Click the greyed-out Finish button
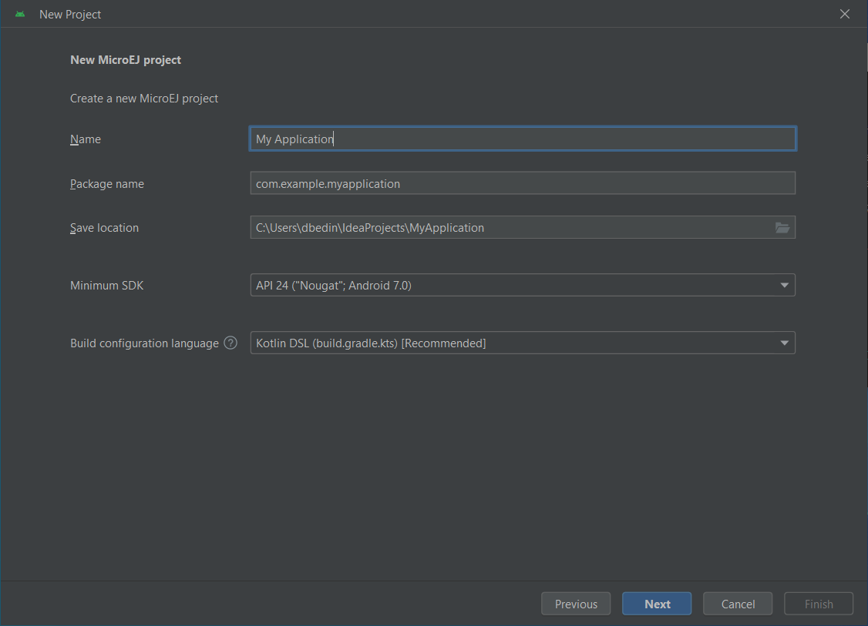This screenshot has height=626, width=868. [x=818, y=604]
